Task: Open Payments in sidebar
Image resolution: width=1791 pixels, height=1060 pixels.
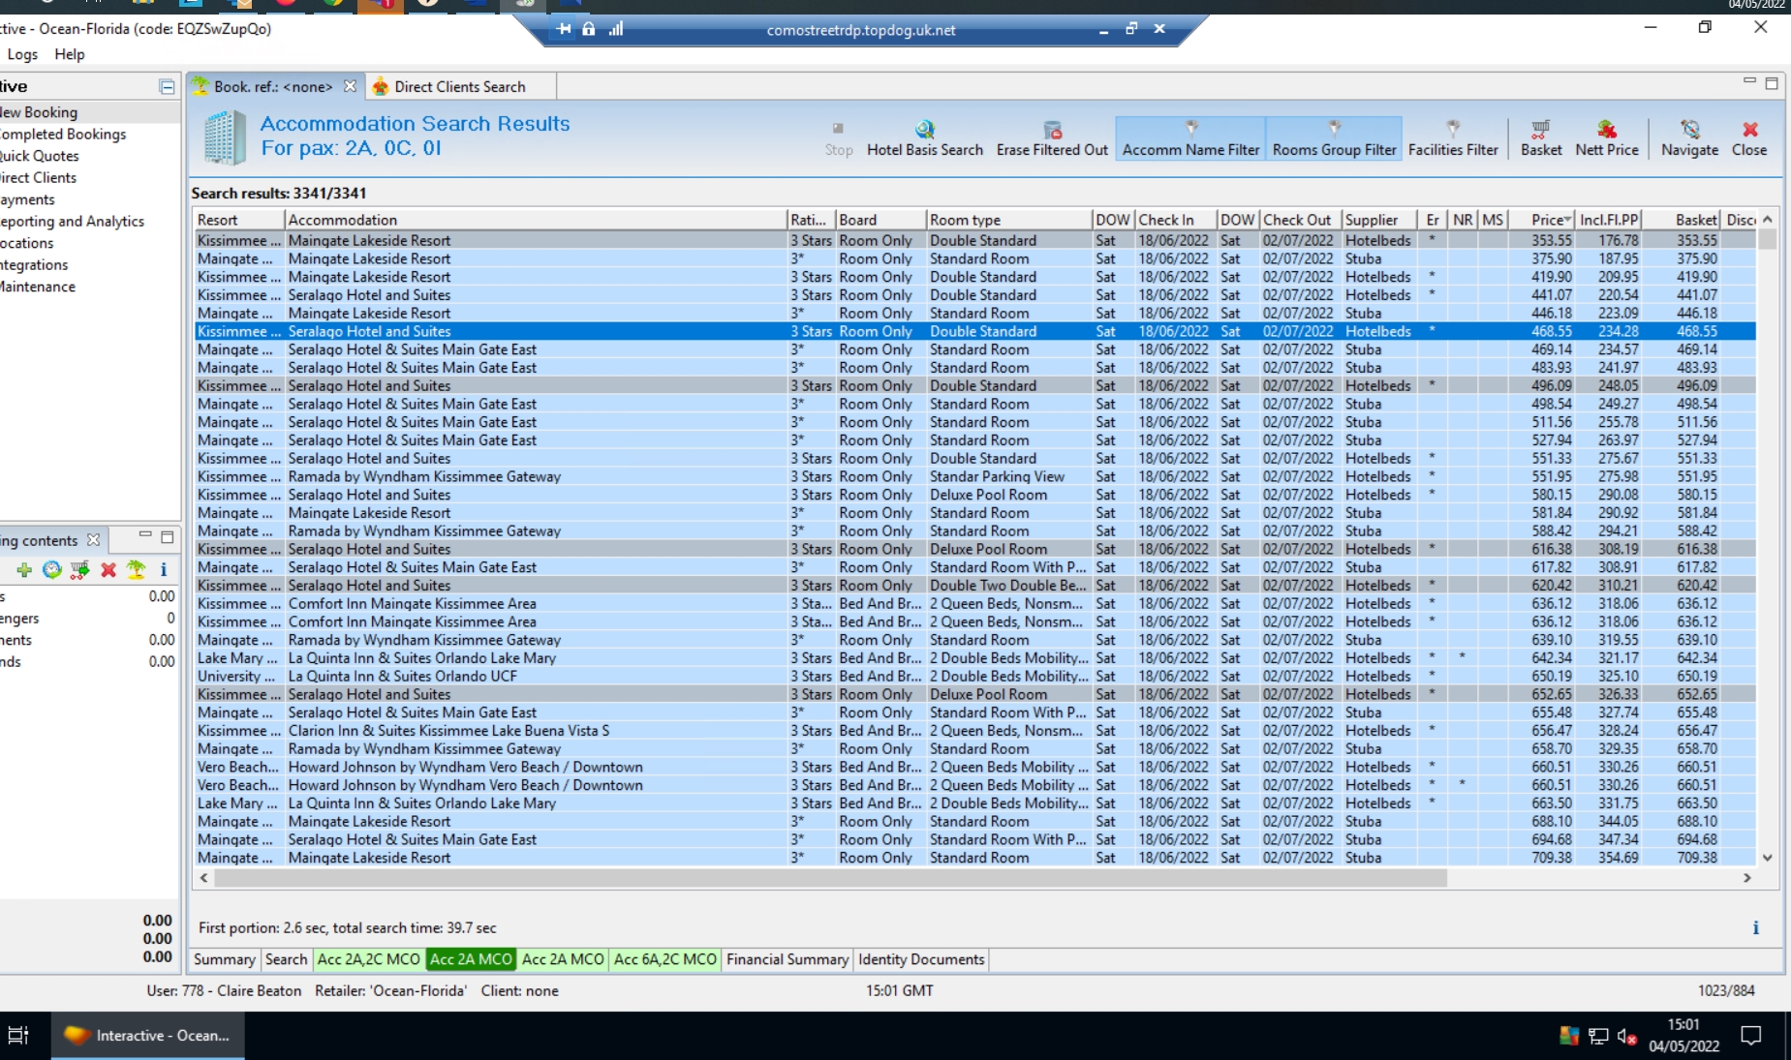Action: [27, 199]
